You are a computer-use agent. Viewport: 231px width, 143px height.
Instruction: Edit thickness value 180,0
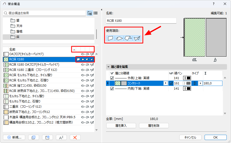pyautogui.click(x=213, y=83)
